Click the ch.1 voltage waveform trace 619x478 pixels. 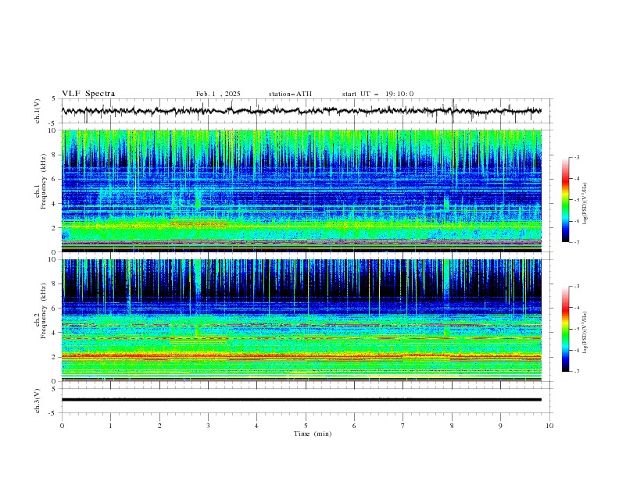301,111
